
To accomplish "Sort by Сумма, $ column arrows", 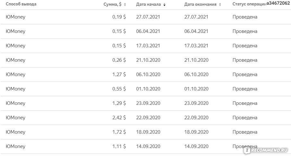I will pos(125,4).
